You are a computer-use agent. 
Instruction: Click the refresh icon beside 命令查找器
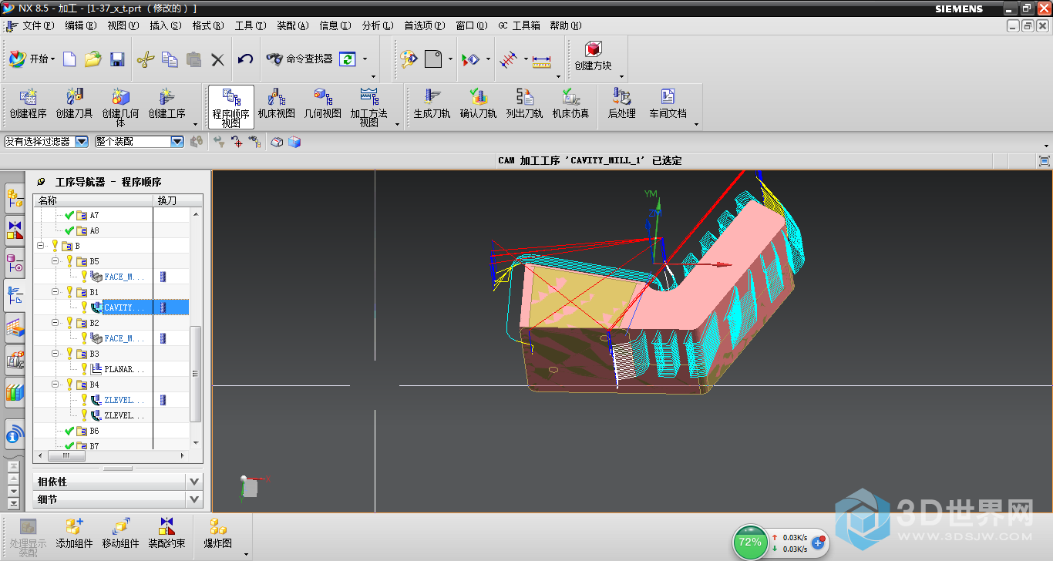(x=348, y=59)
